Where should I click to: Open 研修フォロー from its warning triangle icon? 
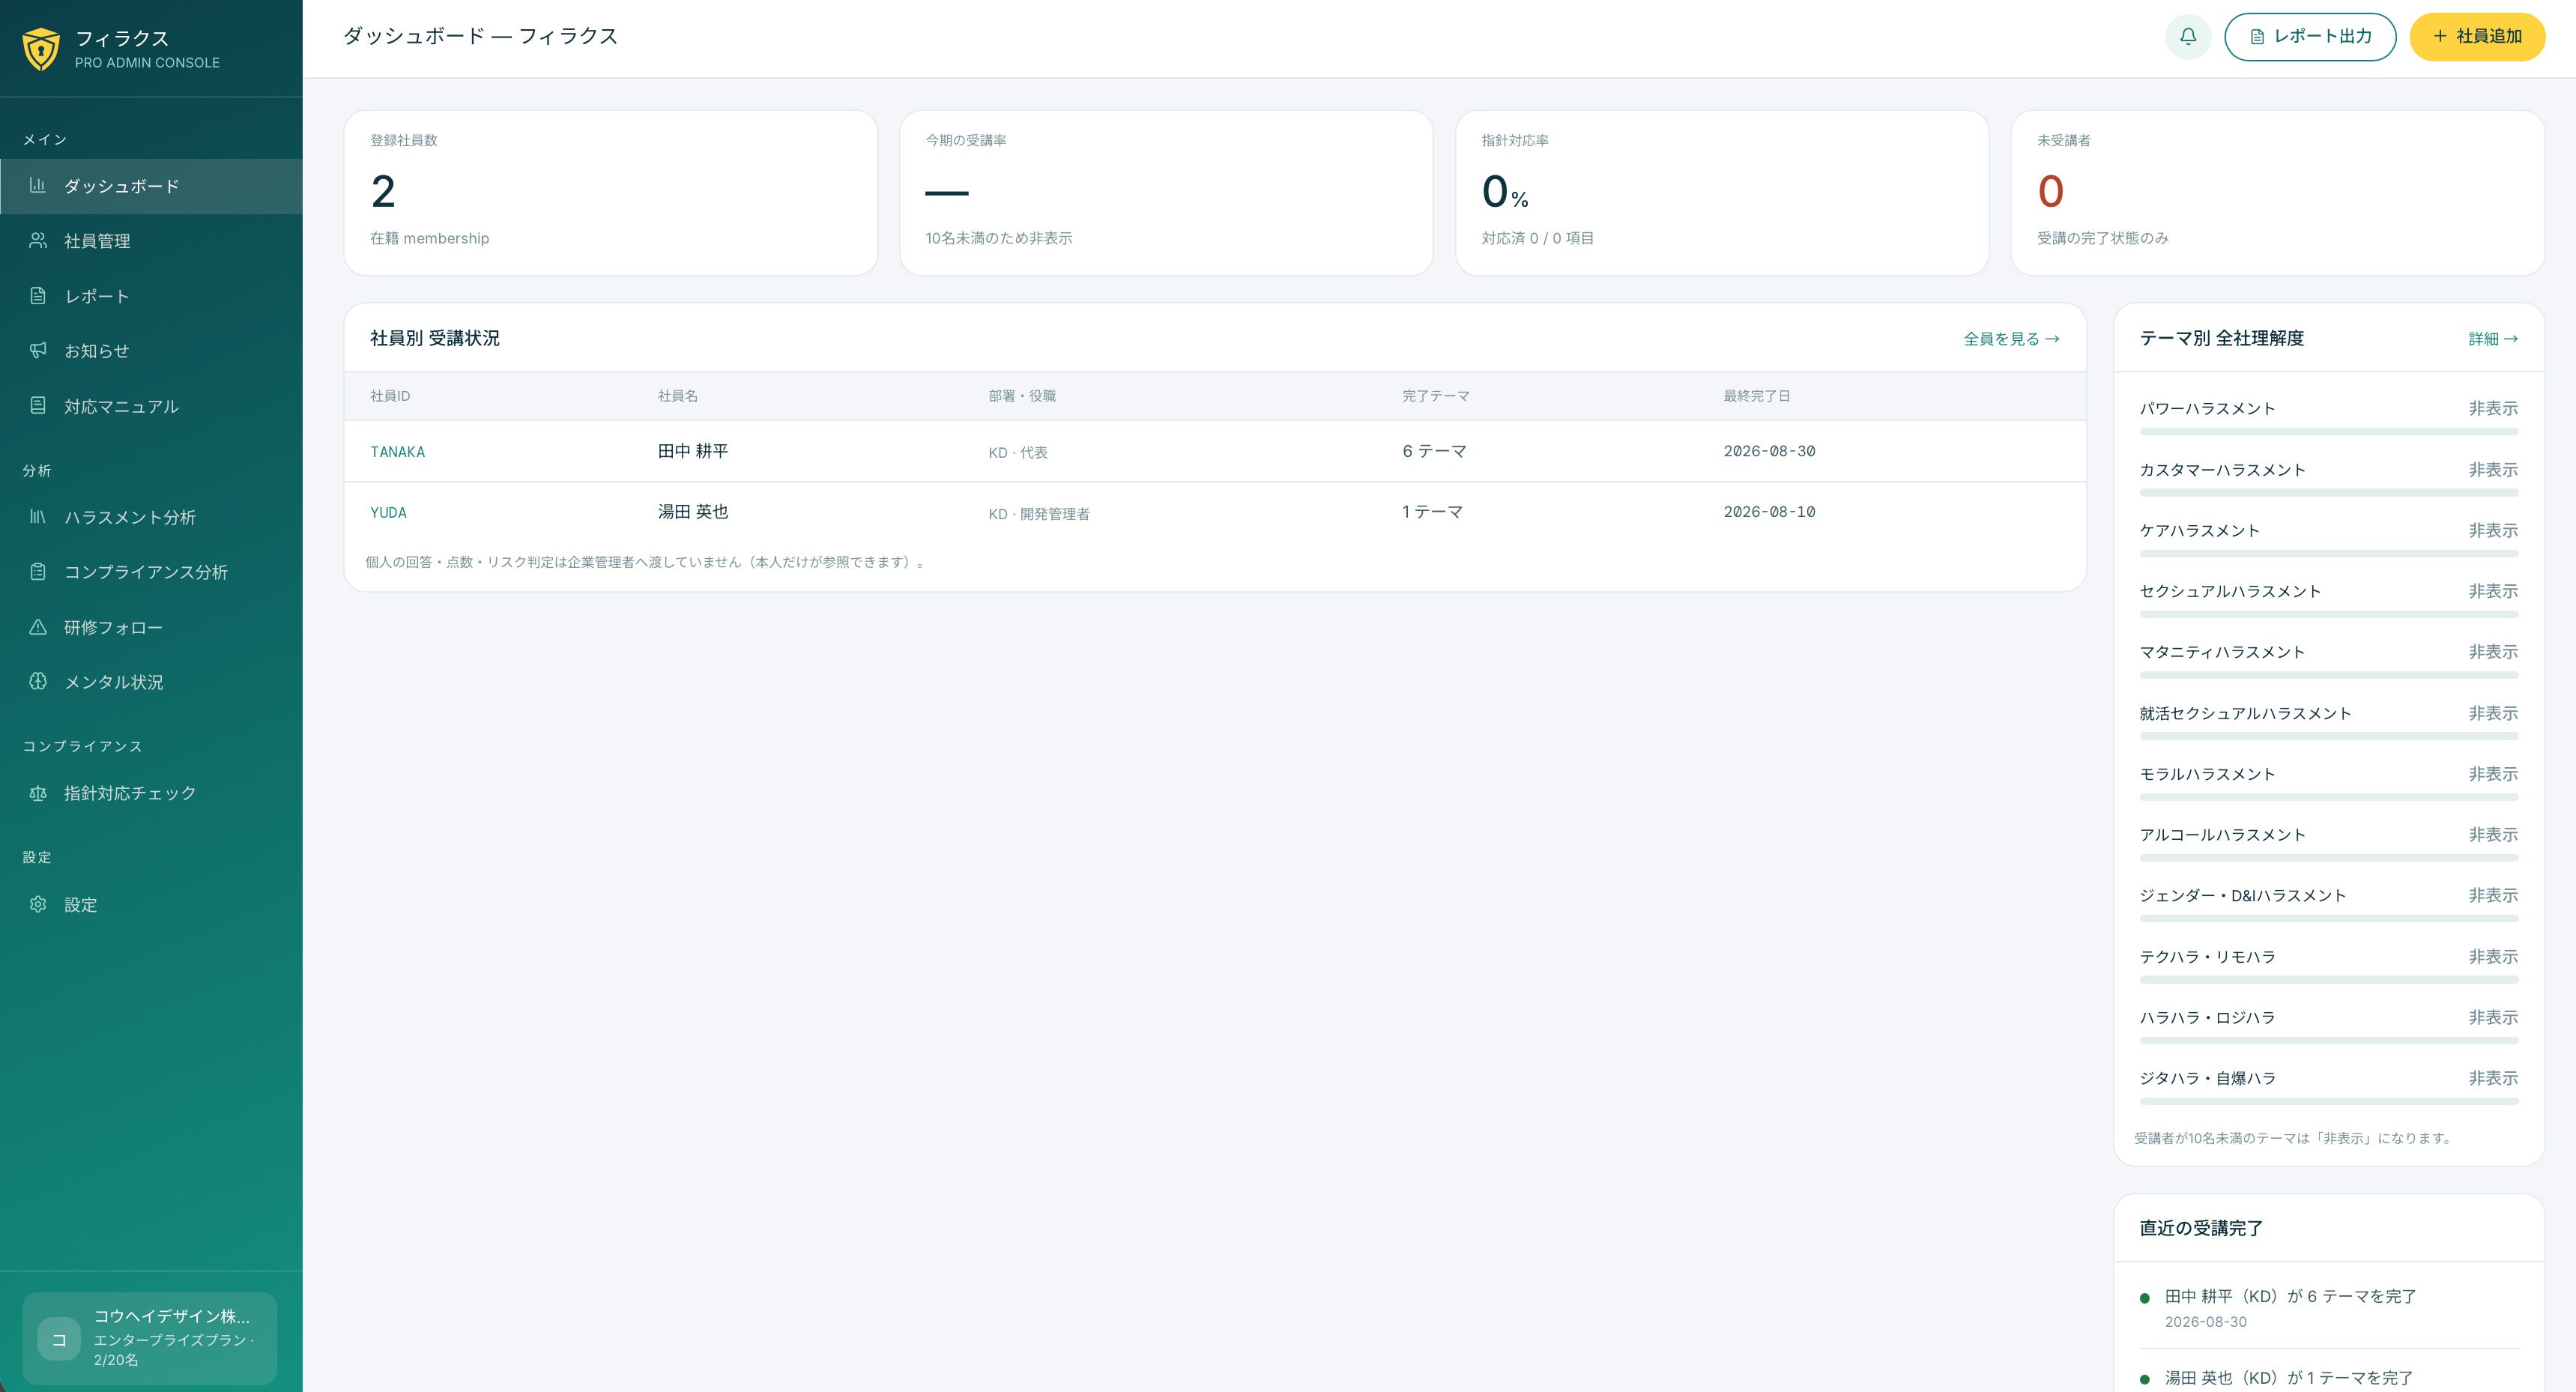click(38, 627)
